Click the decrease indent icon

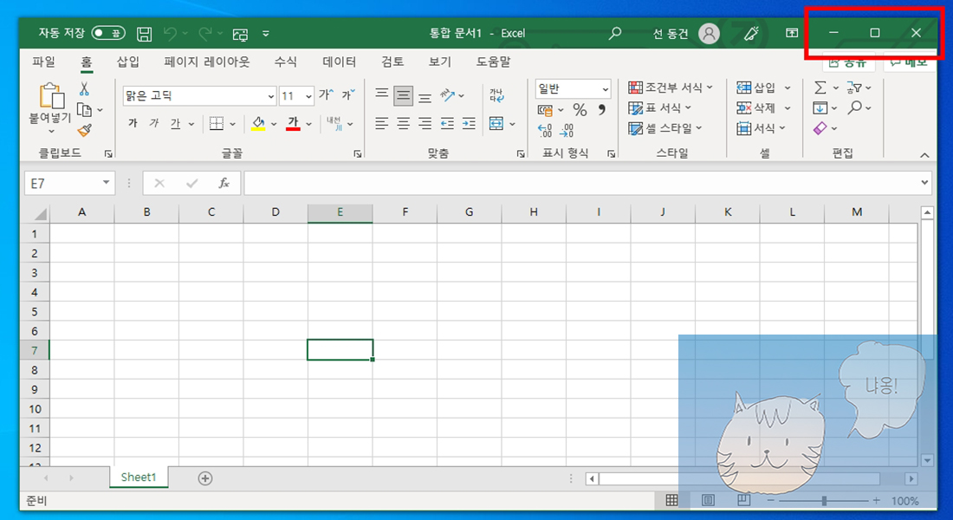click(x=447, y=123)
